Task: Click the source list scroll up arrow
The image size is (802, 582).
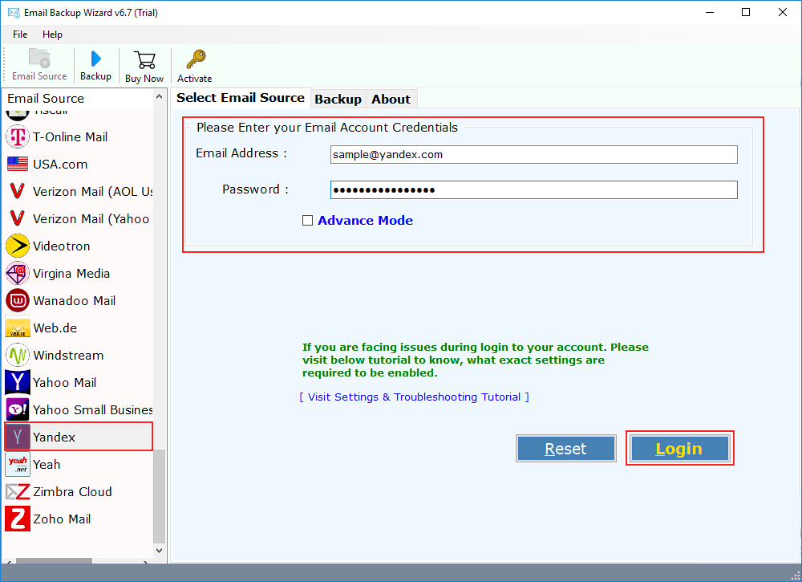Action: pyautogui.click(x=159, y=97)
